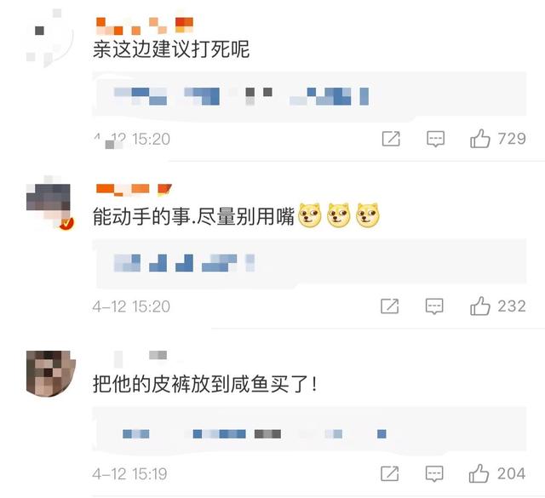
Task: Share the 把他的皮裤放到咸鱼 comment
Action: coord(390,473)
